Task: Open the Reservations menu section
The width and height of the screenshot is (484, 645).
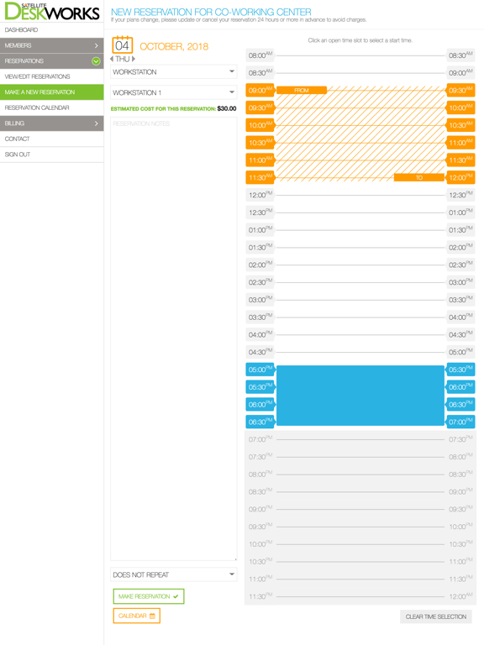Action: pos(52,60)
